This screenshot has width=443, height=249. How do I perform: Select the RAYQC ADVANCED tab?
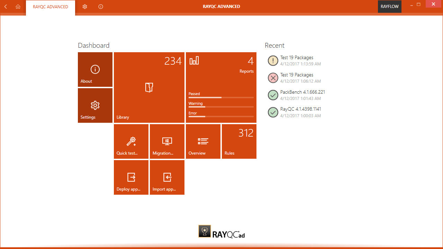click(51, 7)
